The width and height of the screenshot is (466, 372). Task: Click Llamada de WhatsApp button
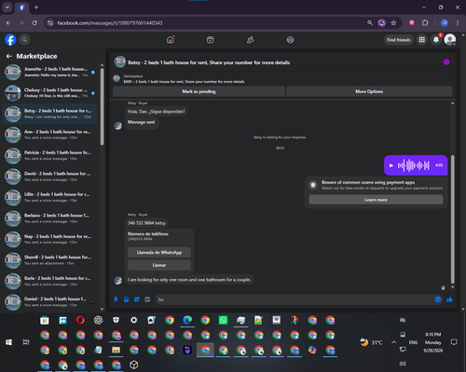(x=159, y=252)
